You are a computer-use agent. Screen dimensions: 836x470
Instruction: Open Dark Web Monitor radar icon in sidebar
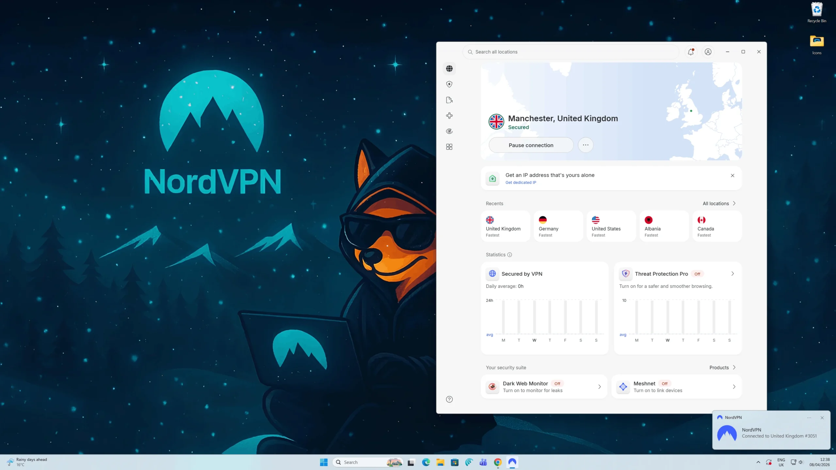click(449, 131)
